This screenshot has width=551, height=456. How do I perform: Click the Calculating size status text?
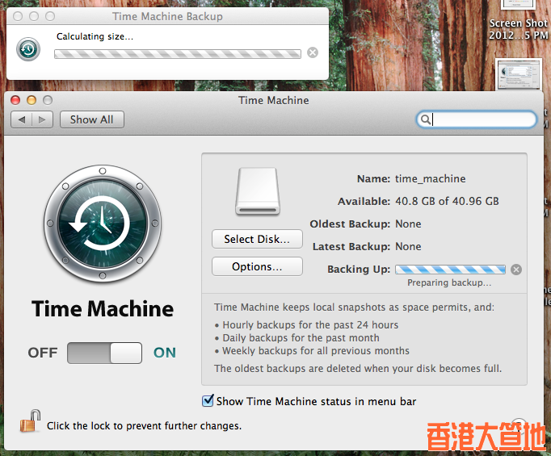(95, 36)
